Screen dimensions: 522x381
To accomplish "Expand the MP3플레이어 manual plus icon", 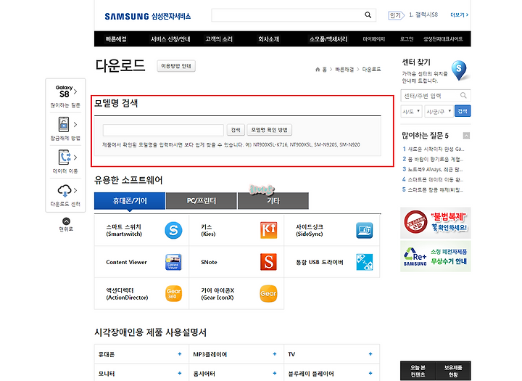I will point(275,354).
